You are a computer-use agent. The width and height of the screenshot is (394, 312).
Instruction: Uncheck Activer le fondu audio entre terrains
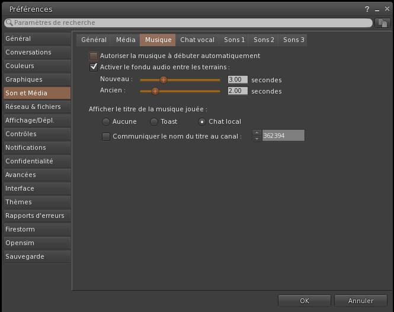pos(93,67)
